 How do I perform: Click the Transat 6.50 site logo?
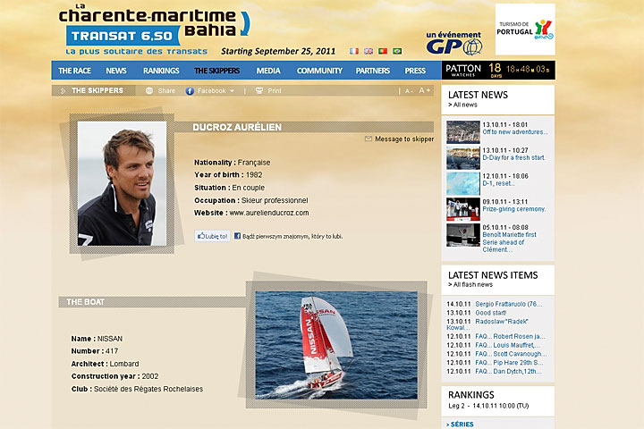click(x=154, y=29)
